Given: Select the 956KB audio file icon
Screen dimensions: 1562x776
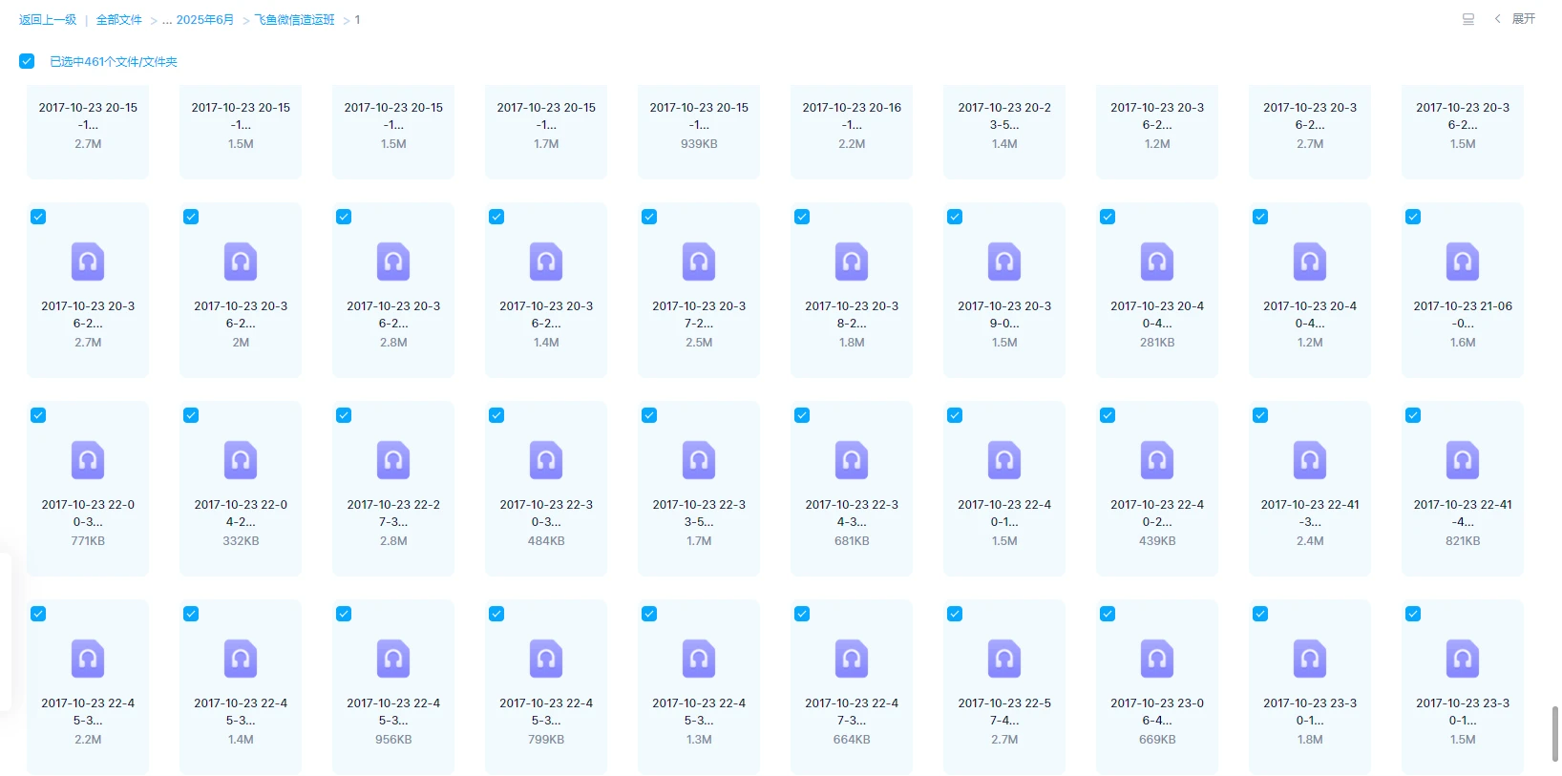Looking at the screenshot, I should pyautogui.click(x=393, y=659).
